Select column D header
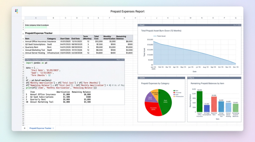The height and width of the screenshot is (142, 255). pos(77,18)
